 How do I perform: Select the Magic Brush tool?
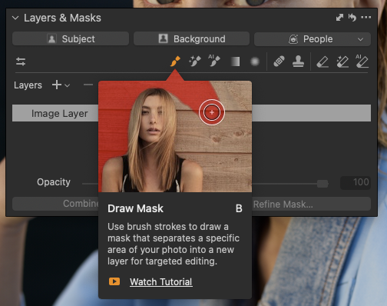tap(195, 62)
